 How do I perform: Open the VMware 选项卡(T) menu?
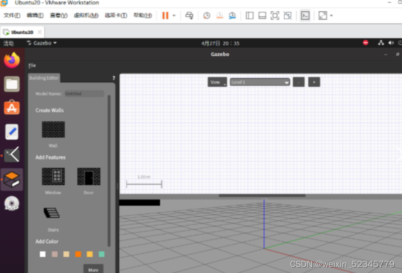(116, 15)
